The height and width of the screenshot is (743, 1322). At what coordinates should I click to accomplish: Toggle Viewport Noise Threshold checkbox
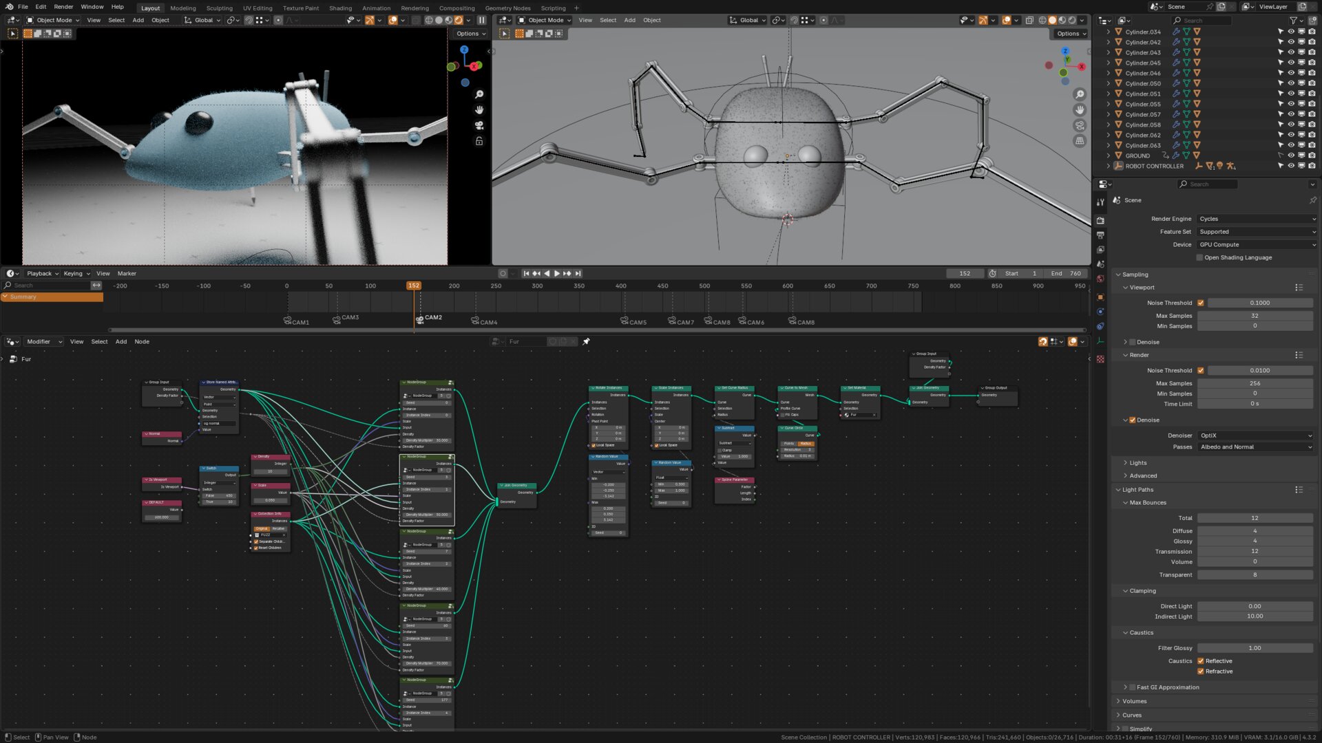click(x=1201, y=303)
